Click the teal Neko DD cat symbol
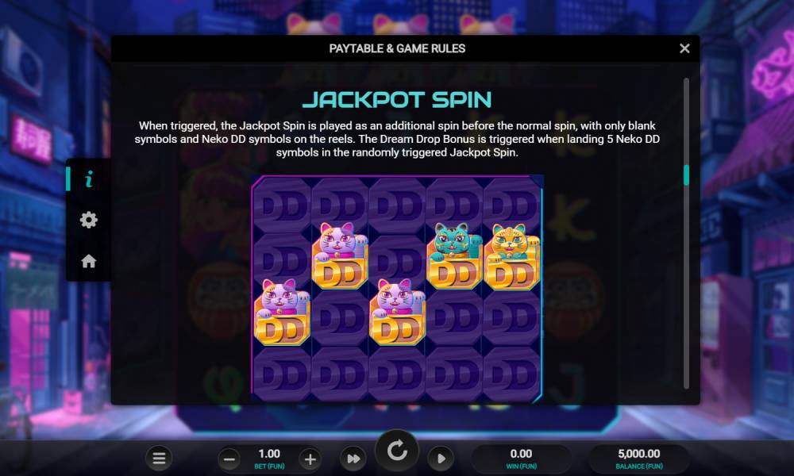The width and height of the screenshot is (794, 476). 454,255
